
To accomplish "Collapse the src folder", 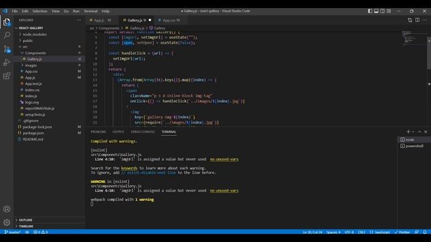I will [49, 46].
